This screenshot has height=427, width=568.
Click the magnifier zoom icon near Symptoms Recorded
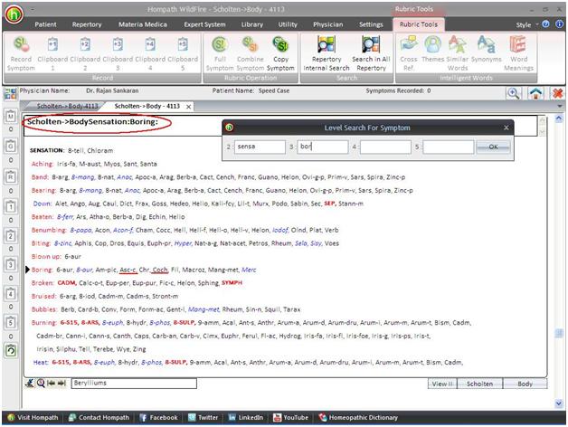[x=514, y=93]
